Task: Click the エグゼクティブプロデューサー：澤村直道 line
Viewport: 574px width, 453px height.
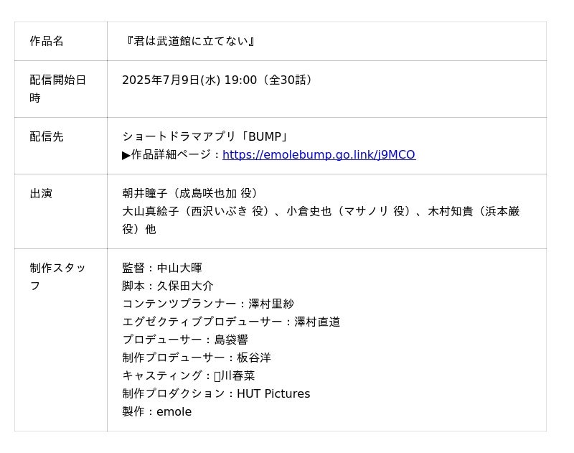Action: 231,322
